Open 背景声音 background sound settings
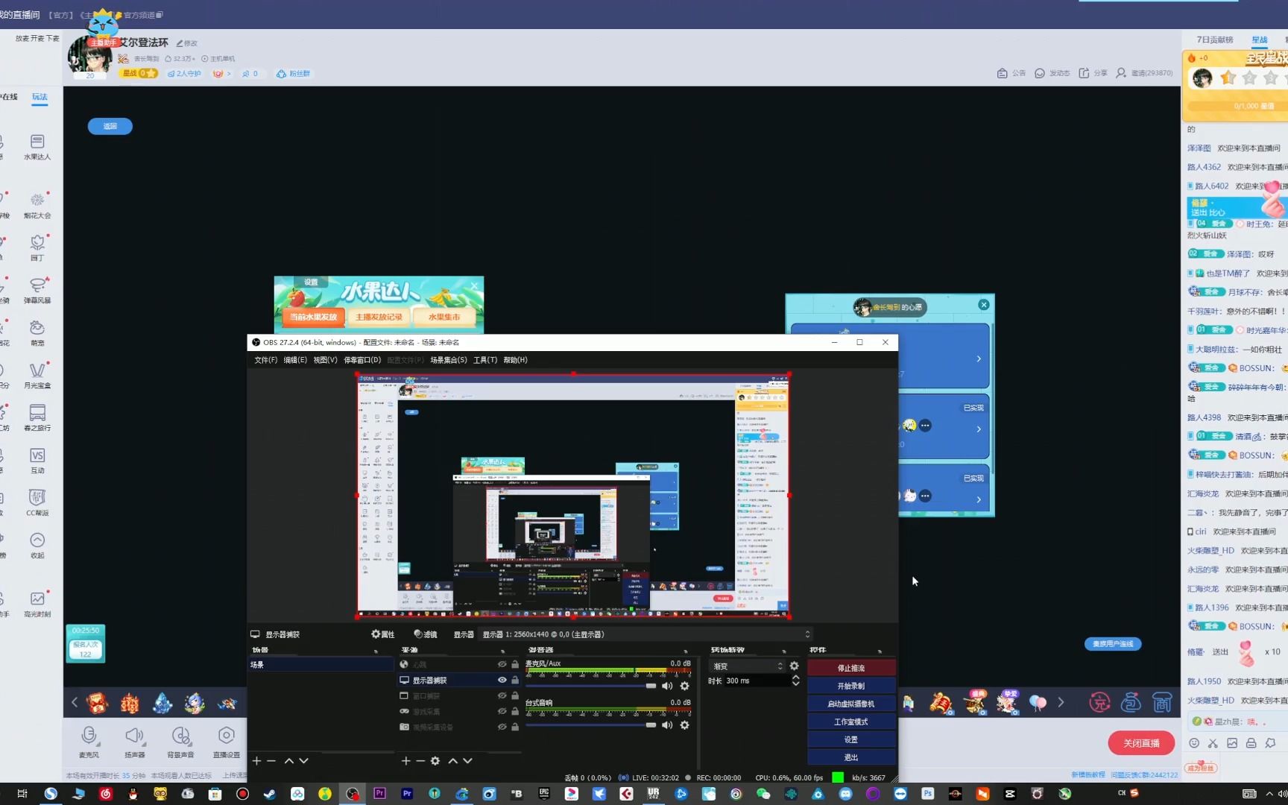 point(180,742)
